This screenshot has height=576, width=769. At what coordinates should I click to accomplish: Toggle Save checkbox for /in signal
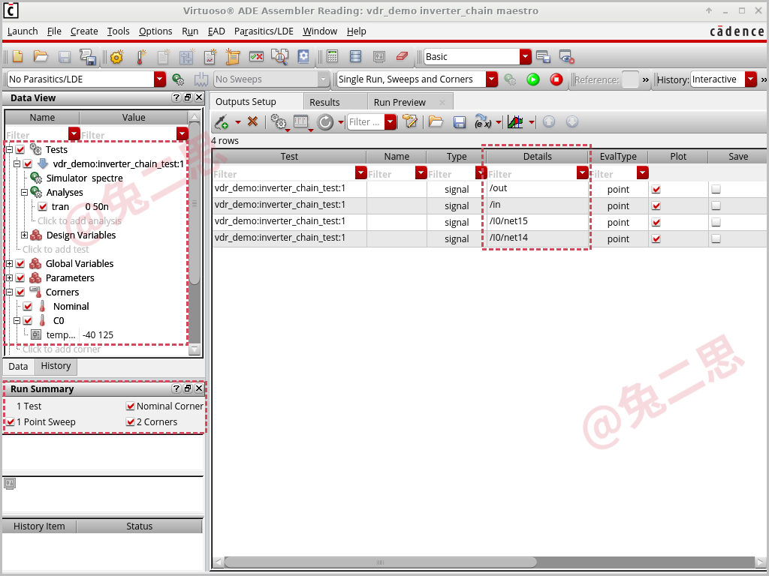716,205
